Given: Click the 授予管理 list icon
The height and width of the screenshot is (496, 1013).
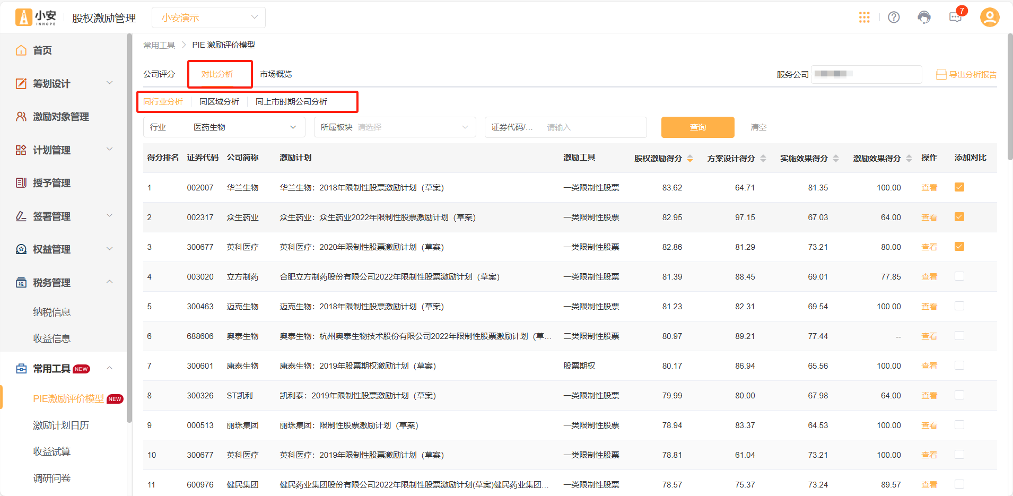Looking at the screenshot, I should pyautogui.click(x=21, y=183).
